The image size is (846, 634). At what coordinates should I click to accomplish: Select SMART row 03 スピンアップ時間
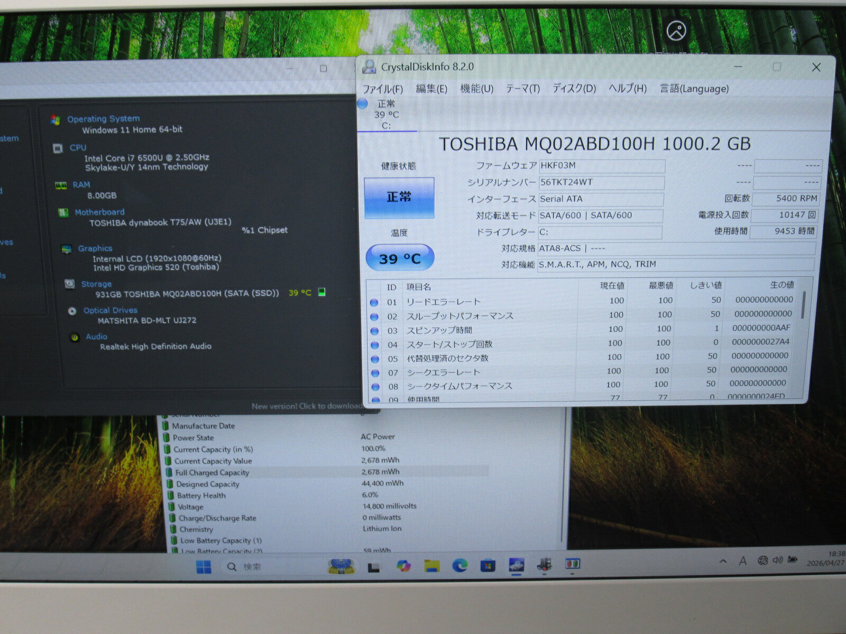coord(584,329)
